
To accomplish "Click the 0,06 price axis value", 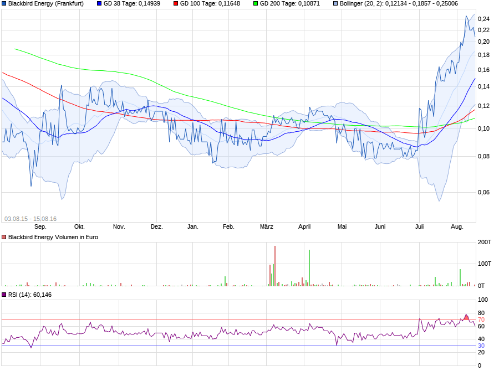I will [x=483, y=192].
